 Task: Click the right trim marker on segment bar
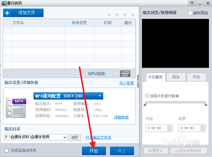206,104
